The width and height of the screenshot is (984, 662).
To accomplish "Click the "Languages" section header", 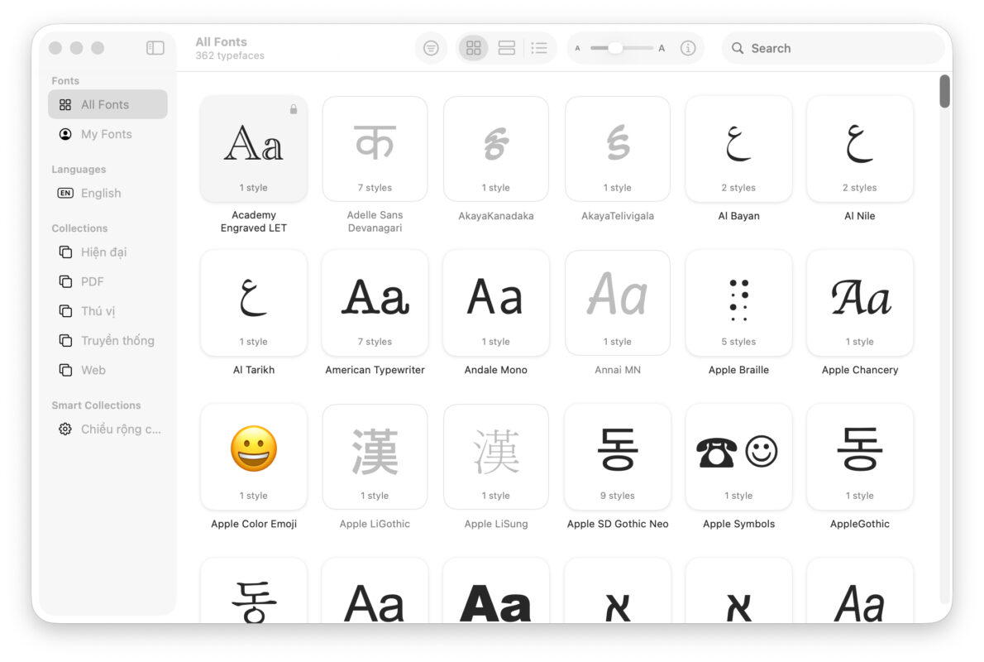I will coord(79,169).
